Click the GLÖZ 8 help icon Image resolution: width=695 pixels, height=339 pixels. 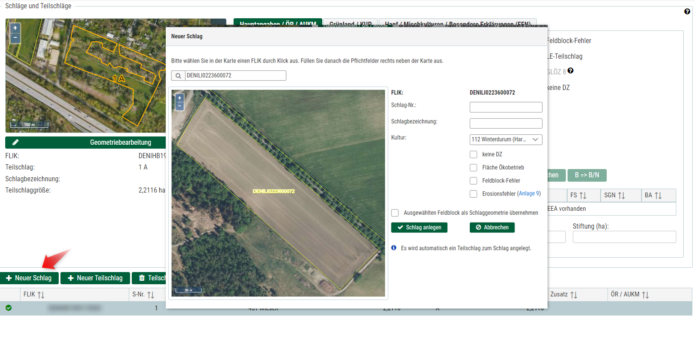point(571,71)
